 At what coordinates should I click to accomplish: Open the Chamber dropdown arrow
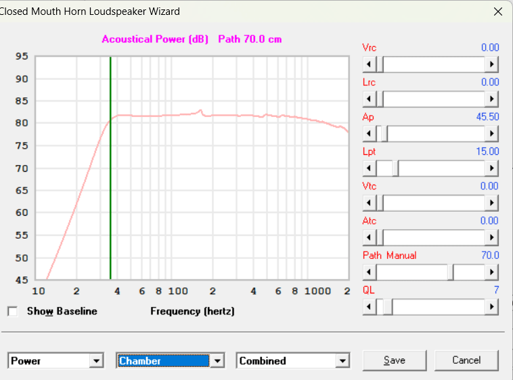point(217,361)
